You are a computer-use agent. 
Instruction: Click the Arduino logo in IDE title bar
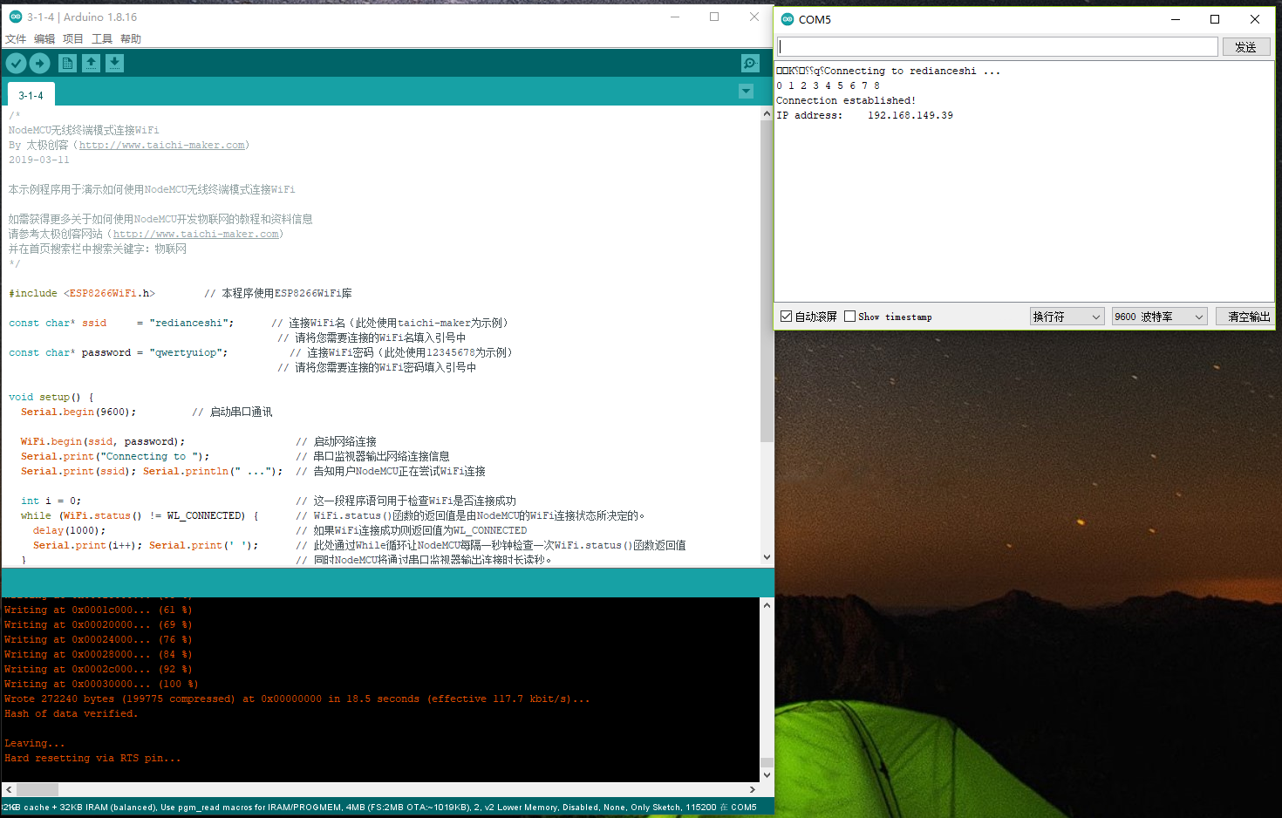(15, 17)
